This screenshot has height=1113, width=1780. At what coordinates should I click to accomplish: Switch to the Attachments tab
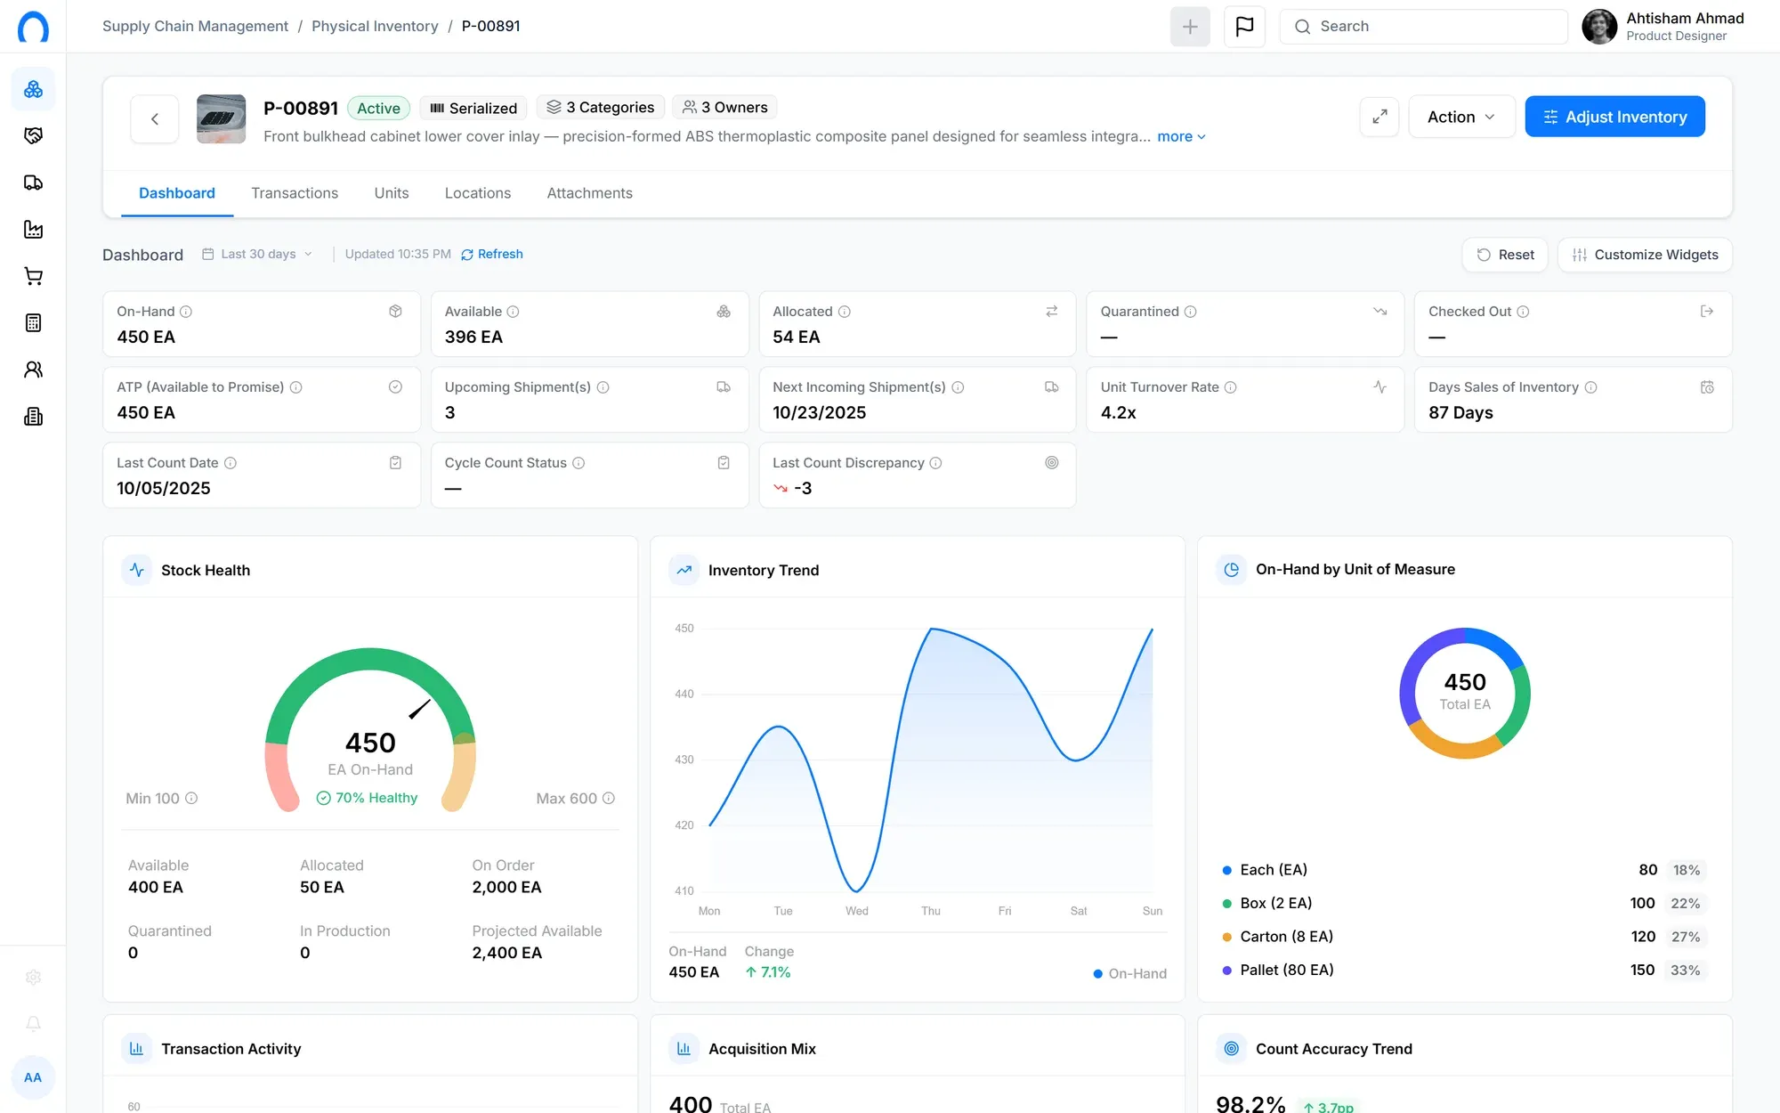coord(589,193)
